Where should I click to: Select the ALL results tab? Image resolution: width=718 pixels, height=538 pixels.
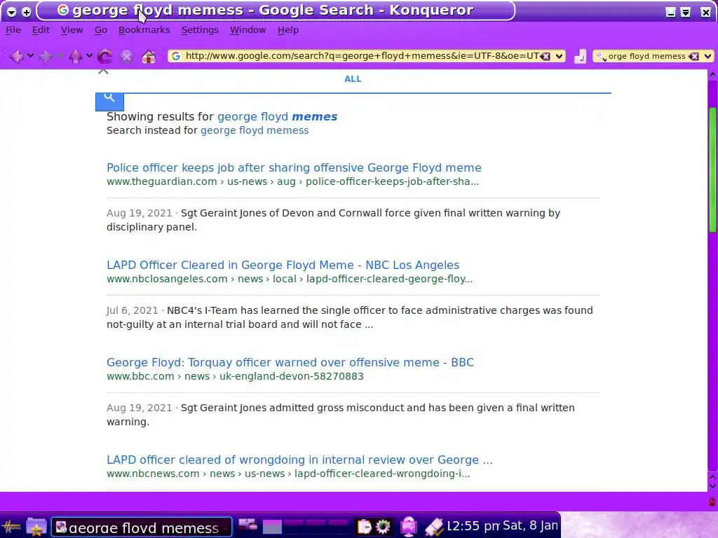[353, 78]
